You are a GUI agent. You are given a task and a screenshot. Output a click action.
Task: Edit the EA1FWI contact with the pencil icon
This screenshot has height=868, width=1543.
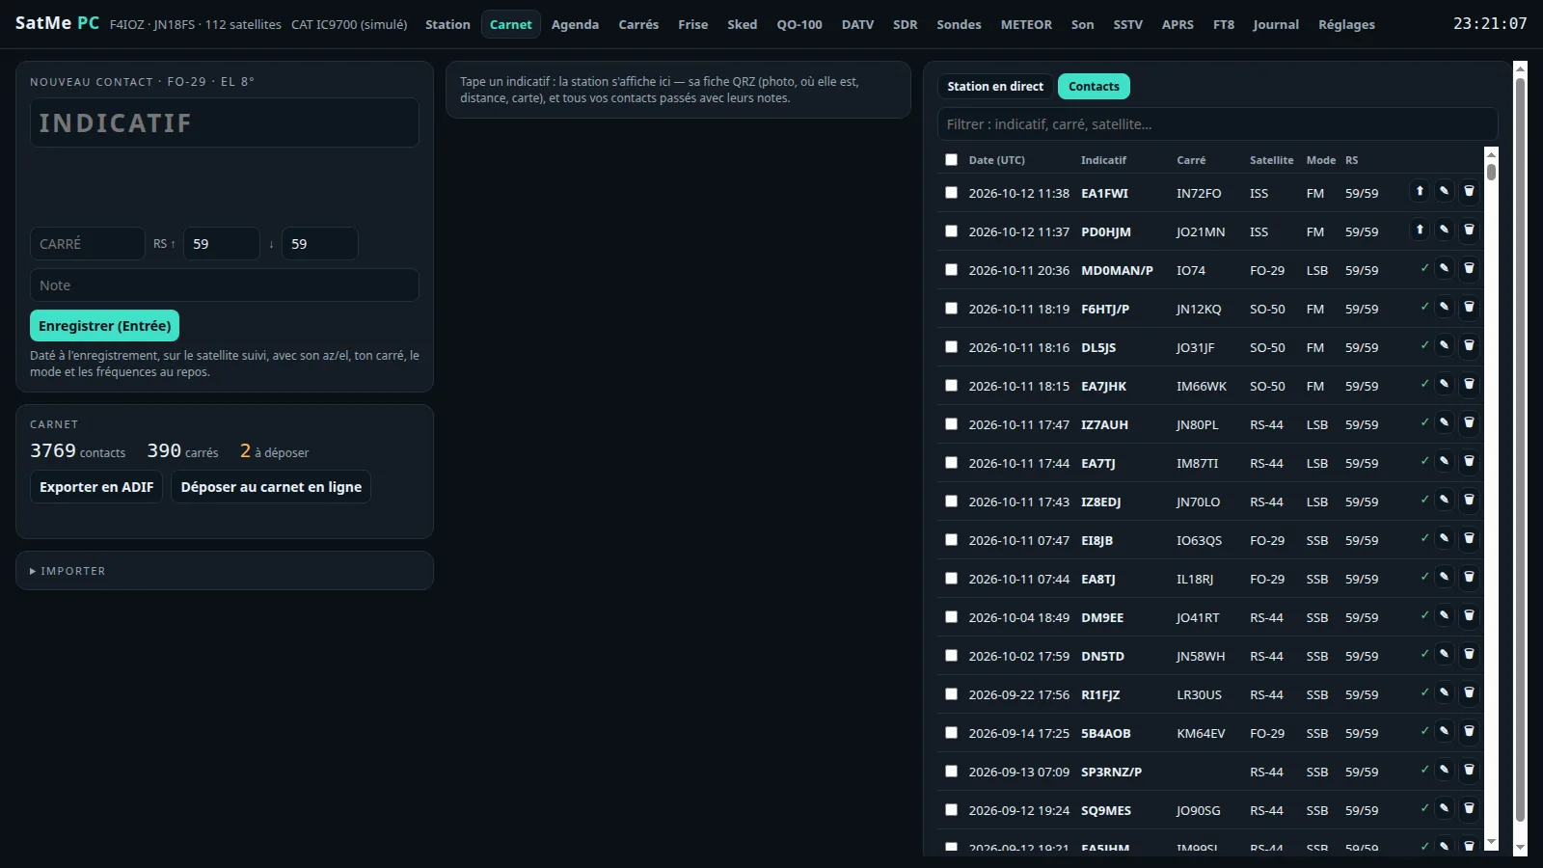[1444, 191]
